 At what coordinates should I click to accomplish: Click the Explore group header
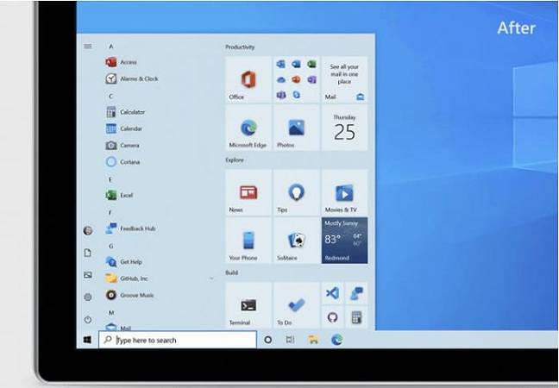(x=235, y=160)
